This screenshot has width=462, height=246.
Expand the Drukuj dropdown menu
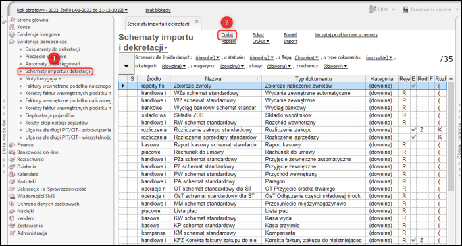261,41
